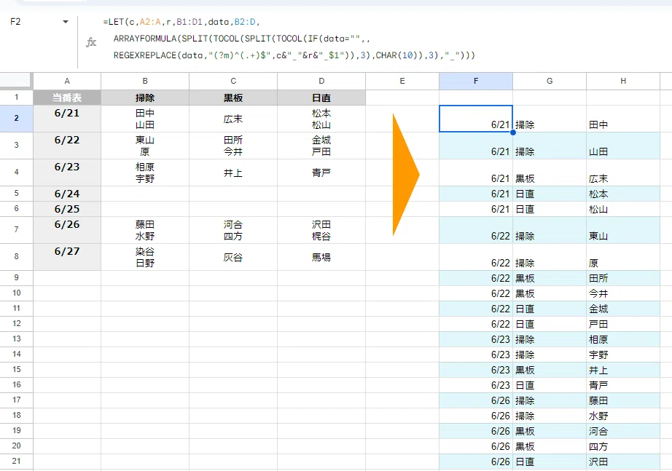Click the select-all corner box

point(16,81)
